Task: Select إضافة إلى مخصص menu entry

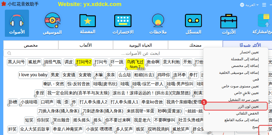Action: pyautogui.click(x=235, y=66)
